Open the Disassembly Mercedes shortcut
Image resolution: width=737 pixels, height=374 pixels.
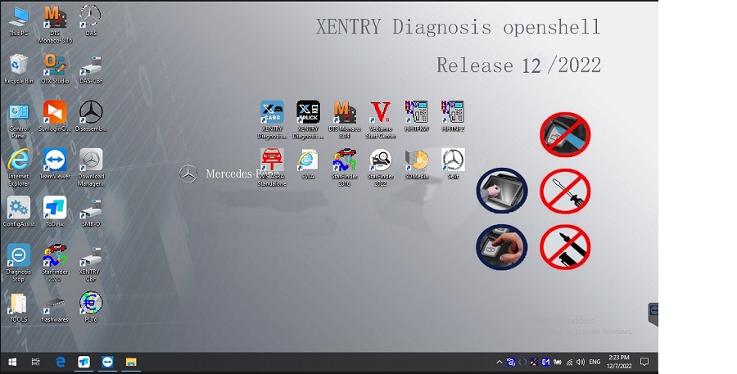tap(91, 116)
